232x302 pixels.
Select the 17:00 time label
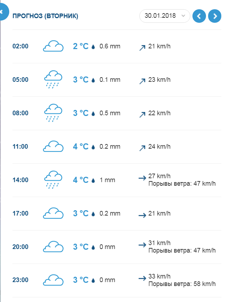coord(20,213)
